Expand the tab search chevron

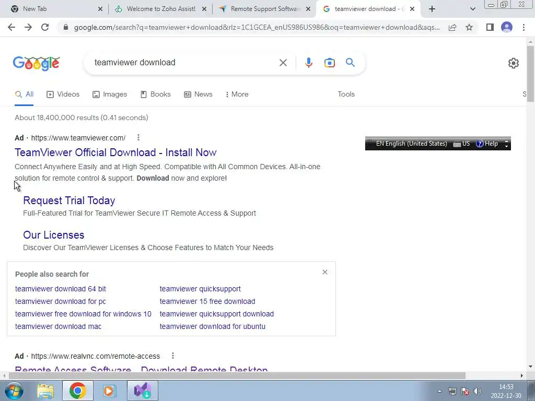click(x=472, y=9)
